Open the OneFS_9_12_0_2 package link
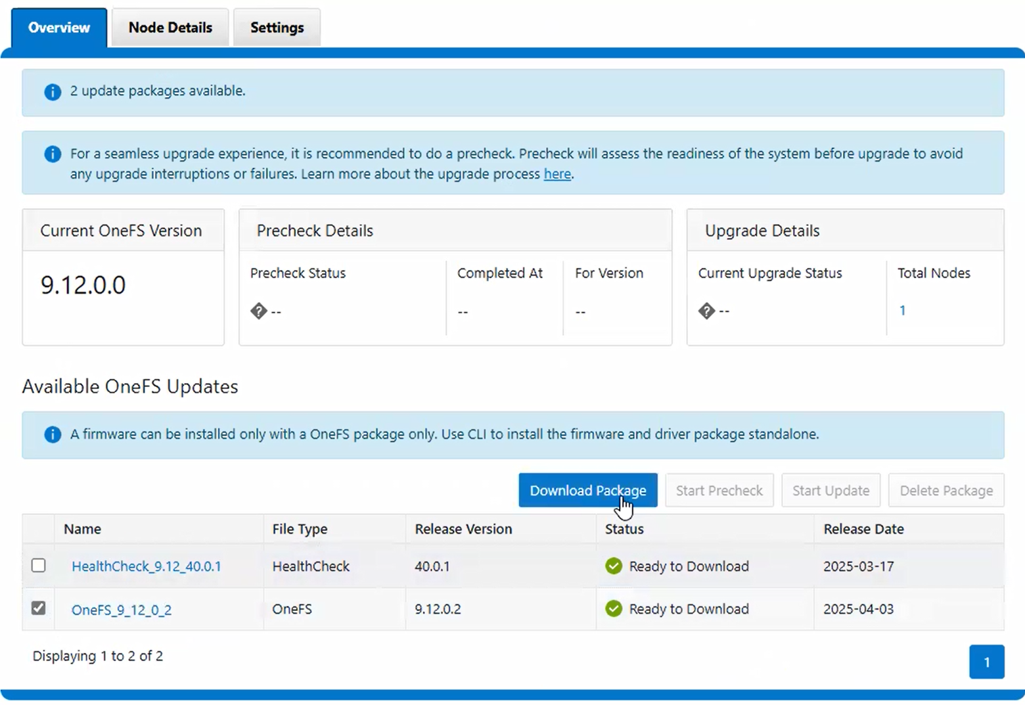This screenshot has width=1025, height=705. pos(122,610)
